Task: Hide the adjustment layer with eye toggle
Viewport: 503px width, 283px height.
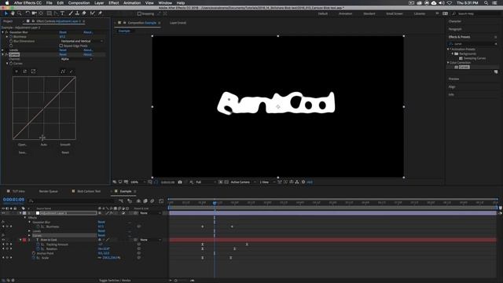Action: (x=3, y=213)
